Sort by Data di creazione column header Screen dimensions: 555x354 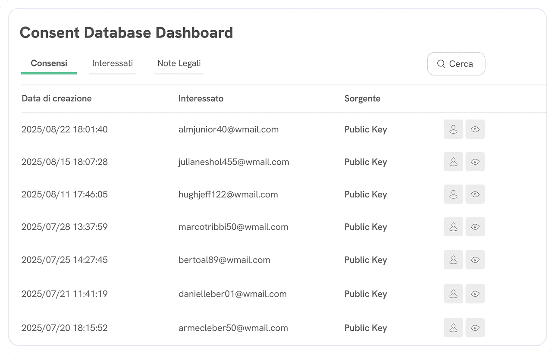(56, 98)
